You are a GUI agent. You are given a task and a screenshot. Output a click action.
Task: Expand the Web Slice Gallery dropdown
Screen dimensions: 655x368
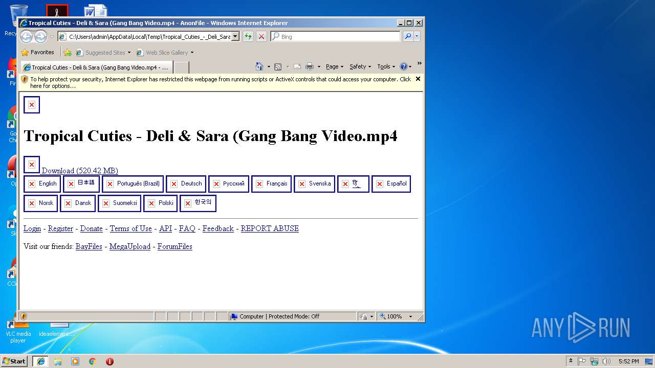pos(192,53)
